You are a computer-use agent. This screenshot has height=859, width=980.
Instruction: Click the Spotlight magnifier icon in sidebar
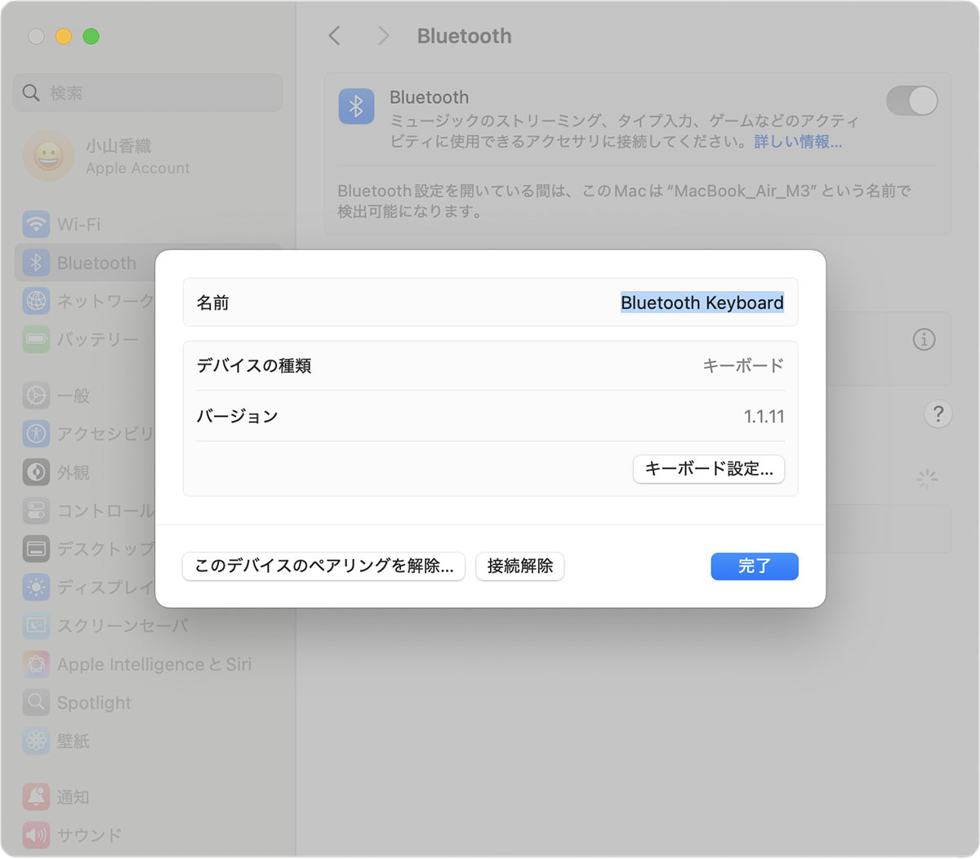36,702
